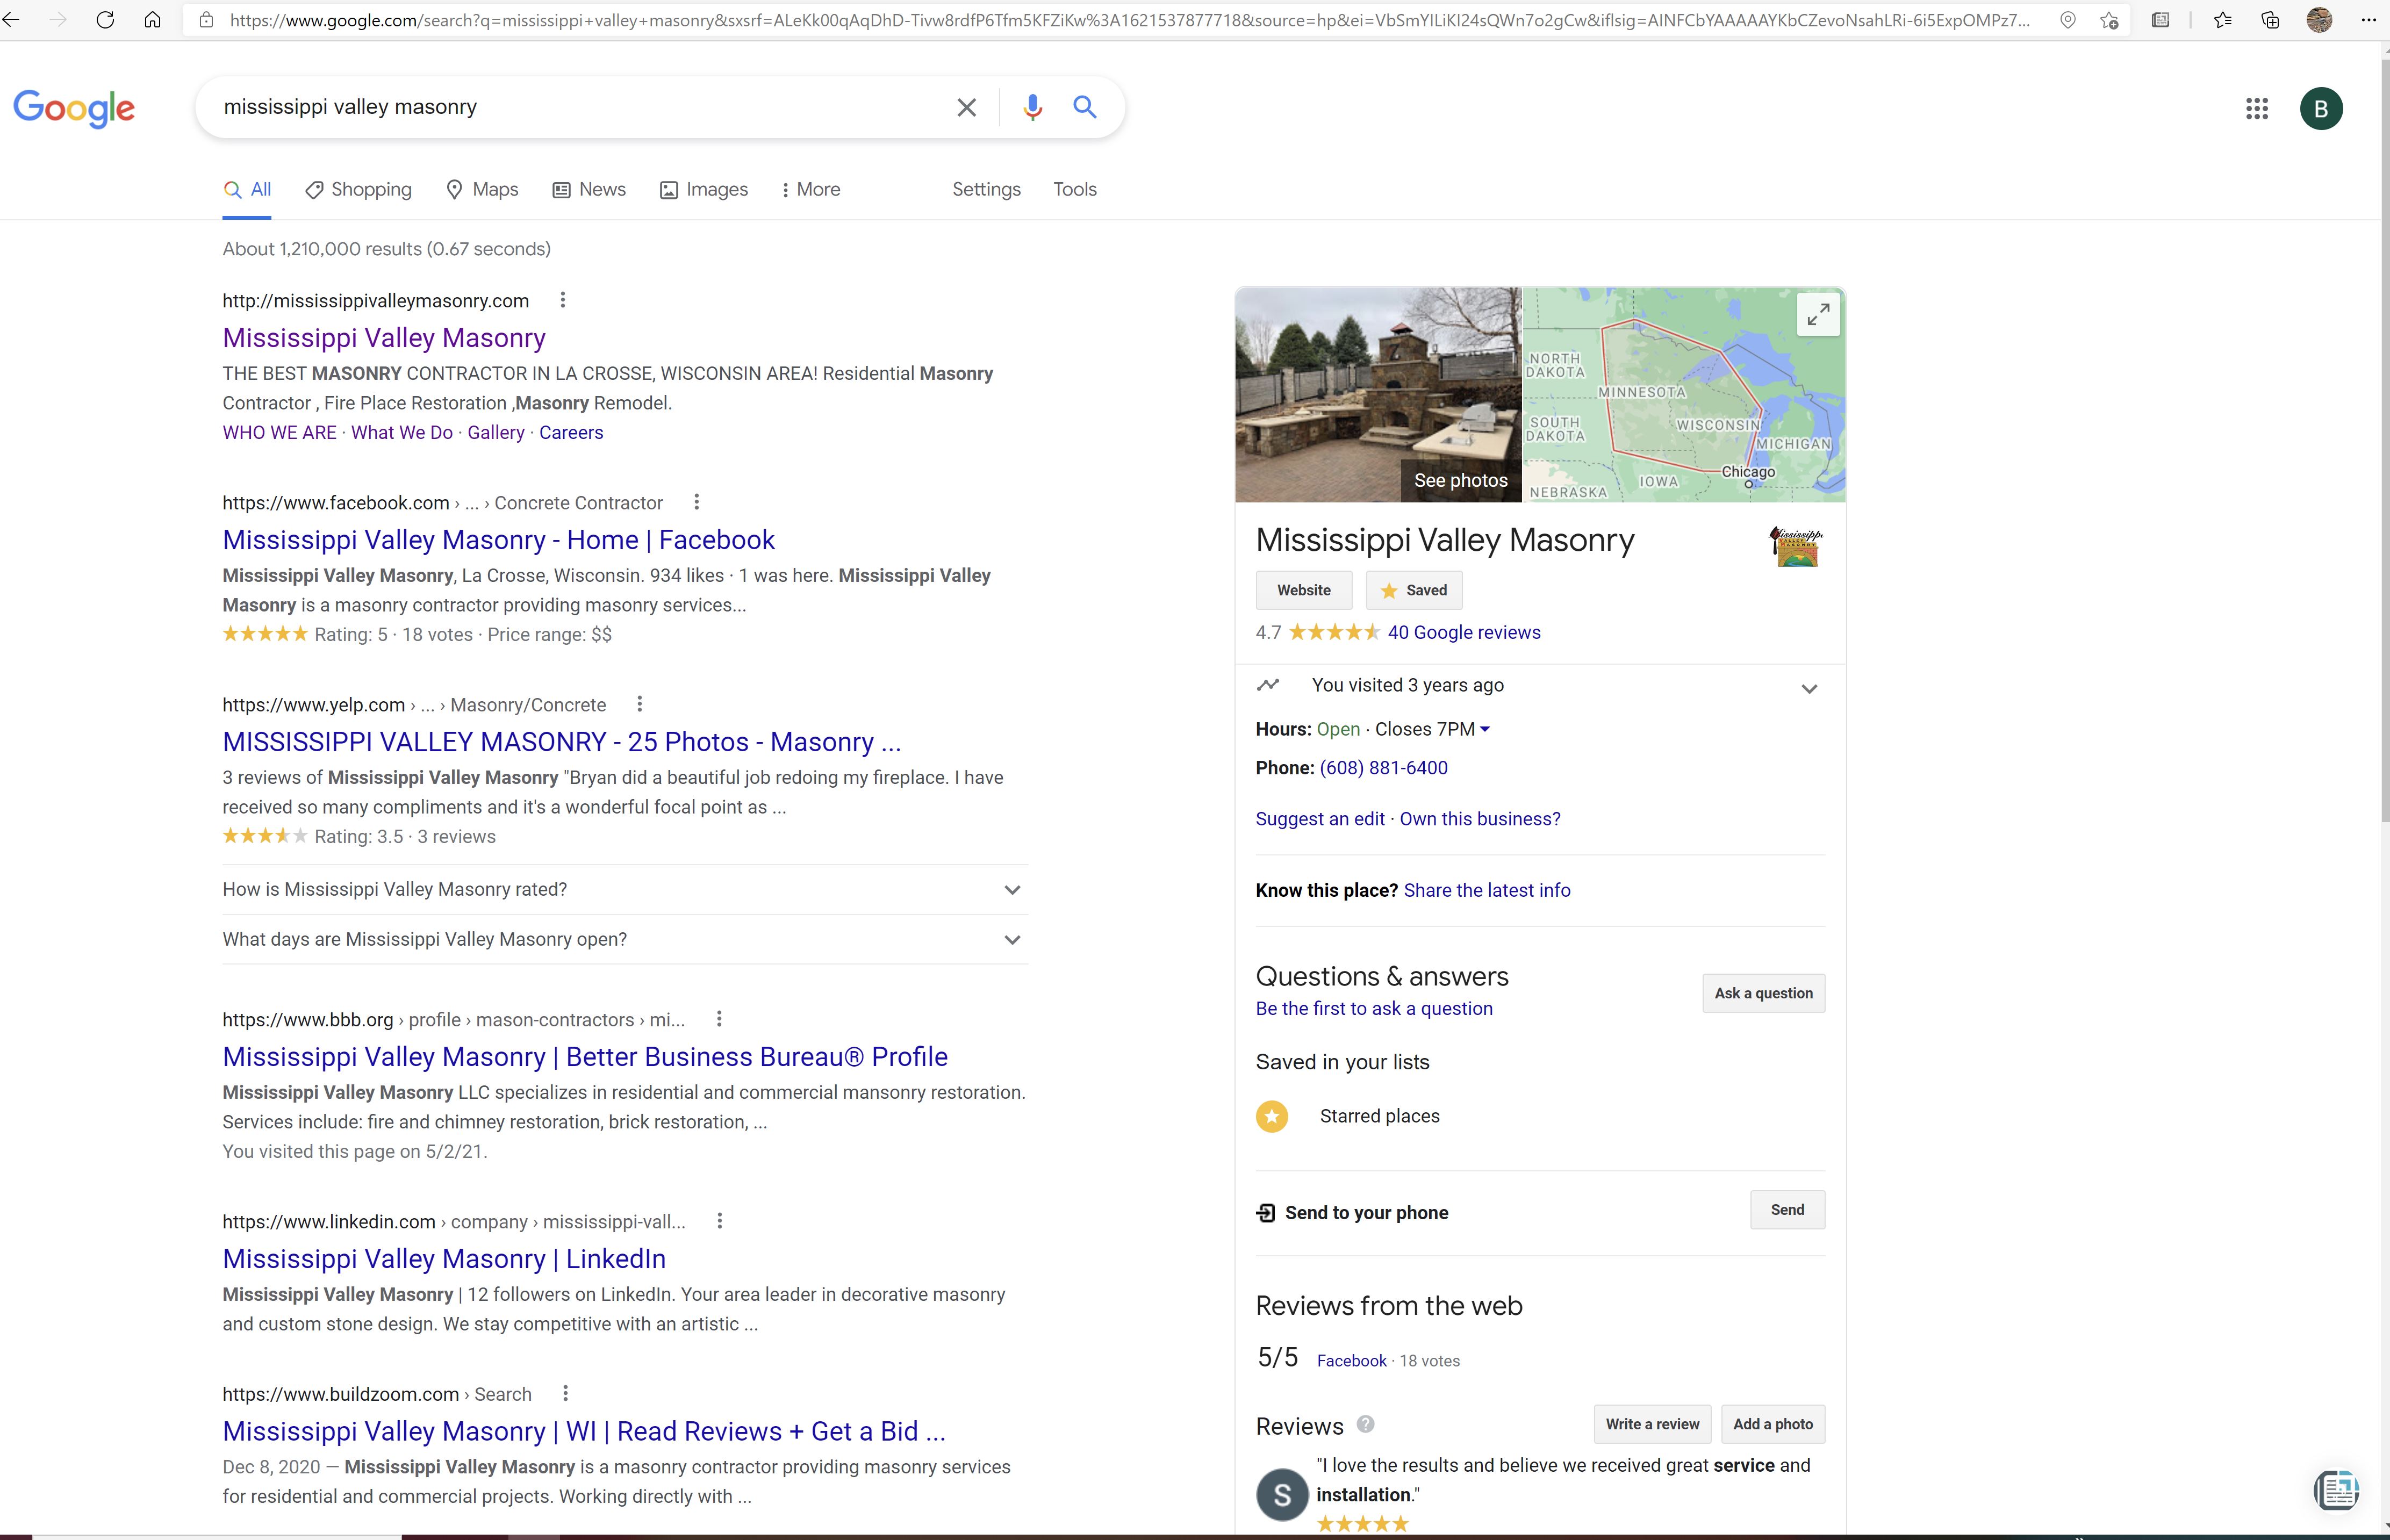
Task: Open the 40 Google reviews link
Action: click(1464, 632)
